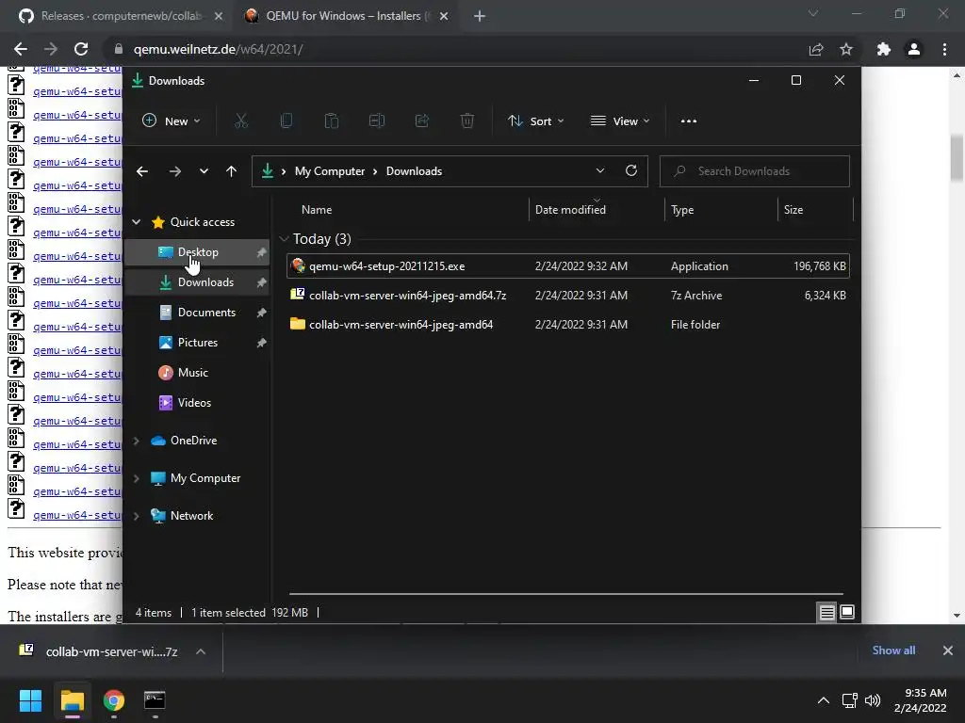This screenshot has width=965, height=723.
Task: Select collab-vm-server-win64-jpeg-amd64.7z archive
Action: click(x=568, y=296)
